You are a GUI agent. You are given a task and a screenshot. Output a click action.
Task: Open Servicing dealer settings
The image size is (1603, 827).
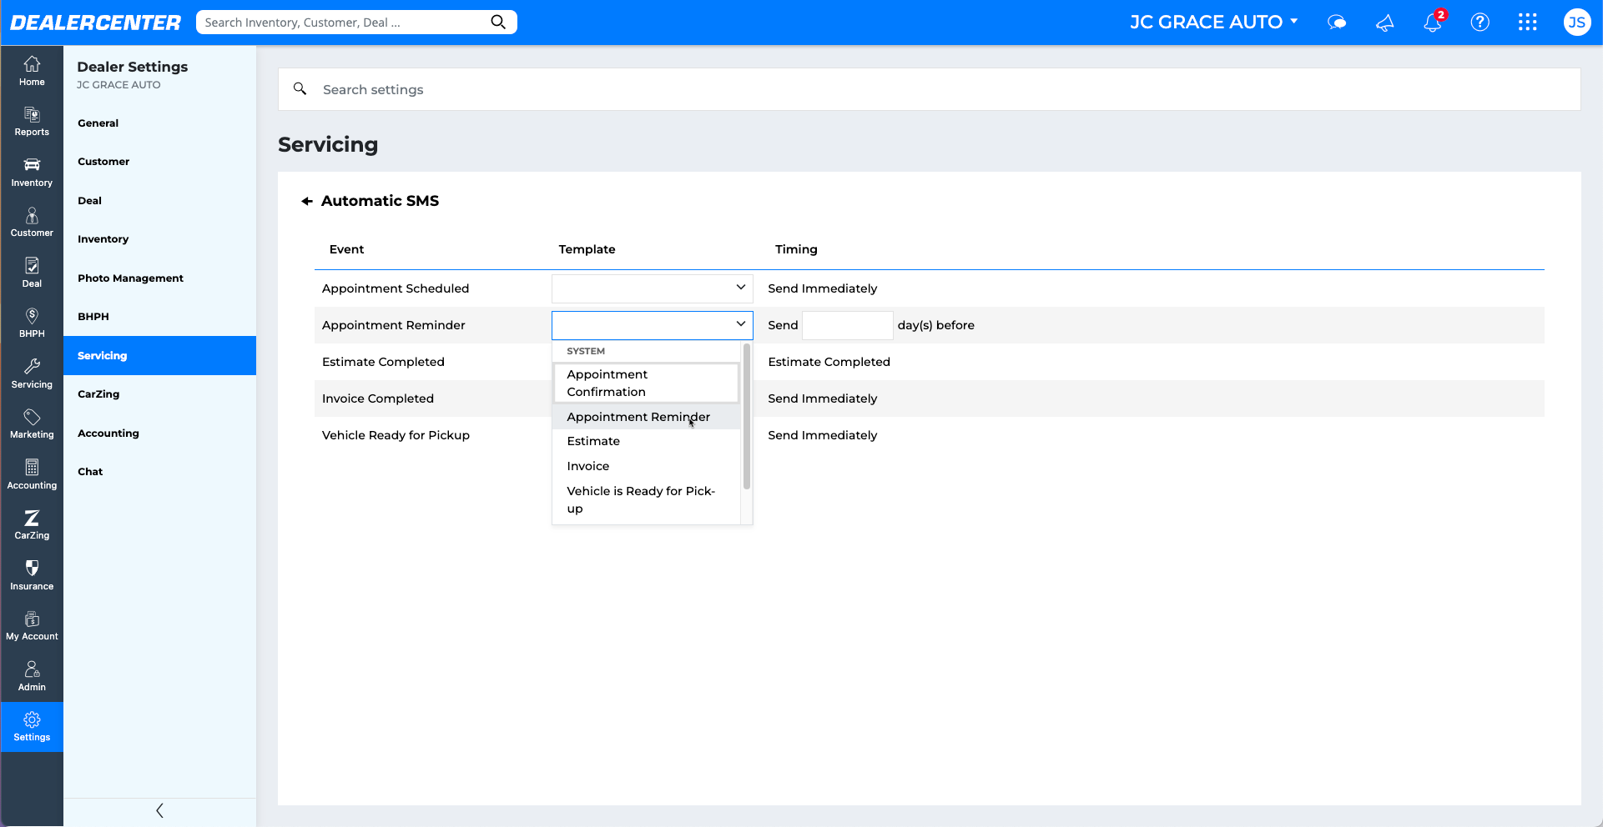tap(160, 356)
